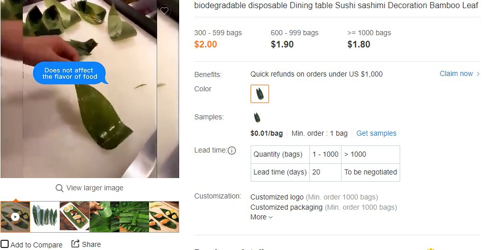Viewport: 488px width, 250px height.
Task: Click the View larger image text
Action: pyautogui.click(x=94, y=188)
